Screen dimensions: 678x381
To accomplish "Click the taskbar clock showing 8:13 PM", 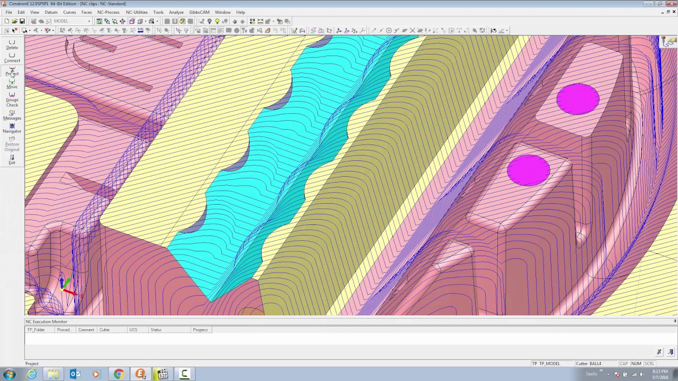I will (x=660, y=374).
